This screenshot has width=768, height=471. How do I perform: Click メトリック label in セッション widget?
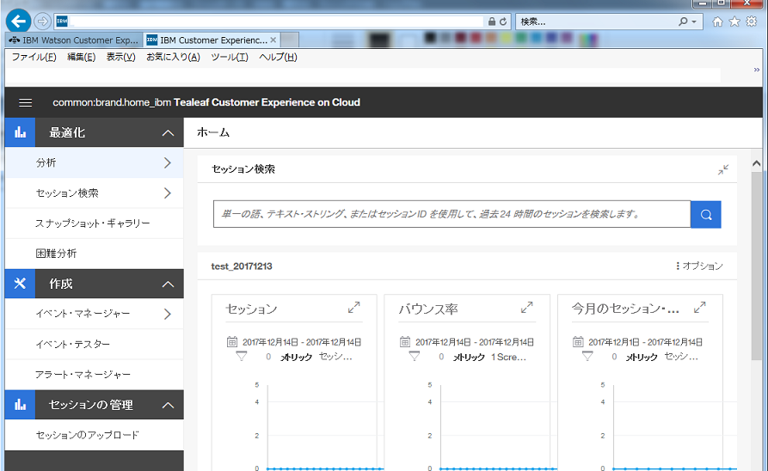297,357
